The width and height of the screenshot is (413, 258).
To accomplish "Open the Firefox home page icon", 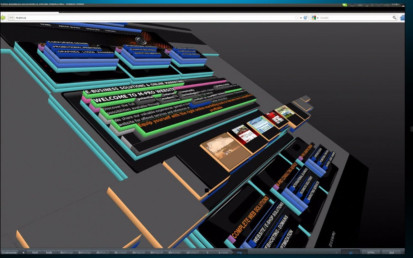I will click(402, 17).
